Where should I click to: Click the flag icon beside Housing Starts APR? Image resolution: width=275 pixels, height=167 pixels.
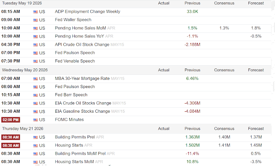(35, 146)
